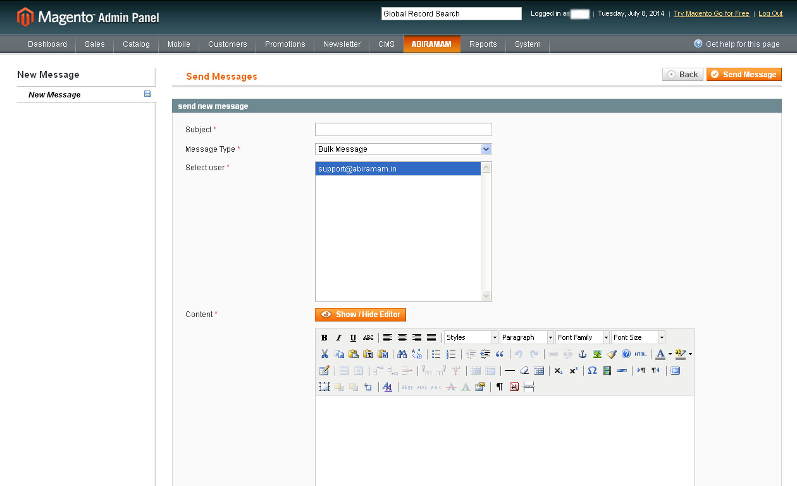
Task: Click Get help for this page
Action: (737, 44)
